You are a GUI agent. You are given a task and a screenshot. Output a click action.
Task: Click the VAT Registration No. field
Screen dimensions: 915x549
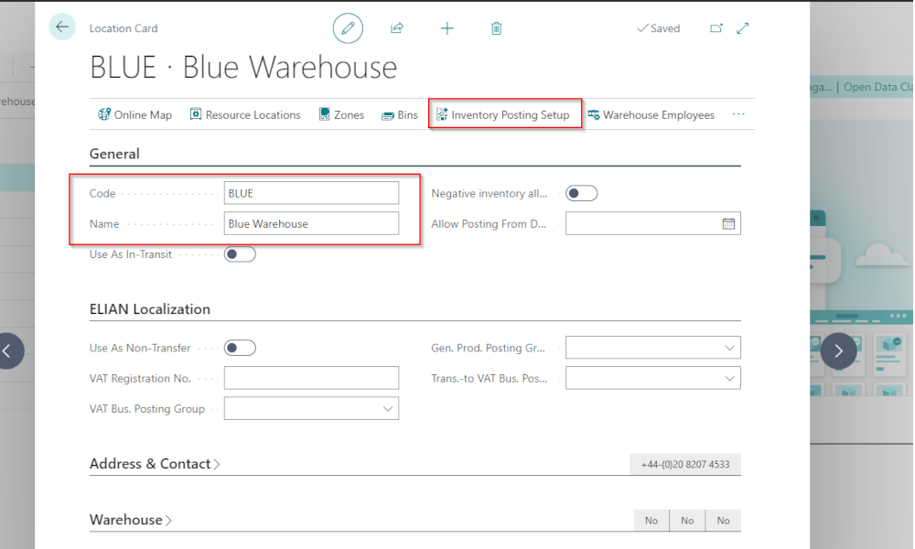pos(311,378)
